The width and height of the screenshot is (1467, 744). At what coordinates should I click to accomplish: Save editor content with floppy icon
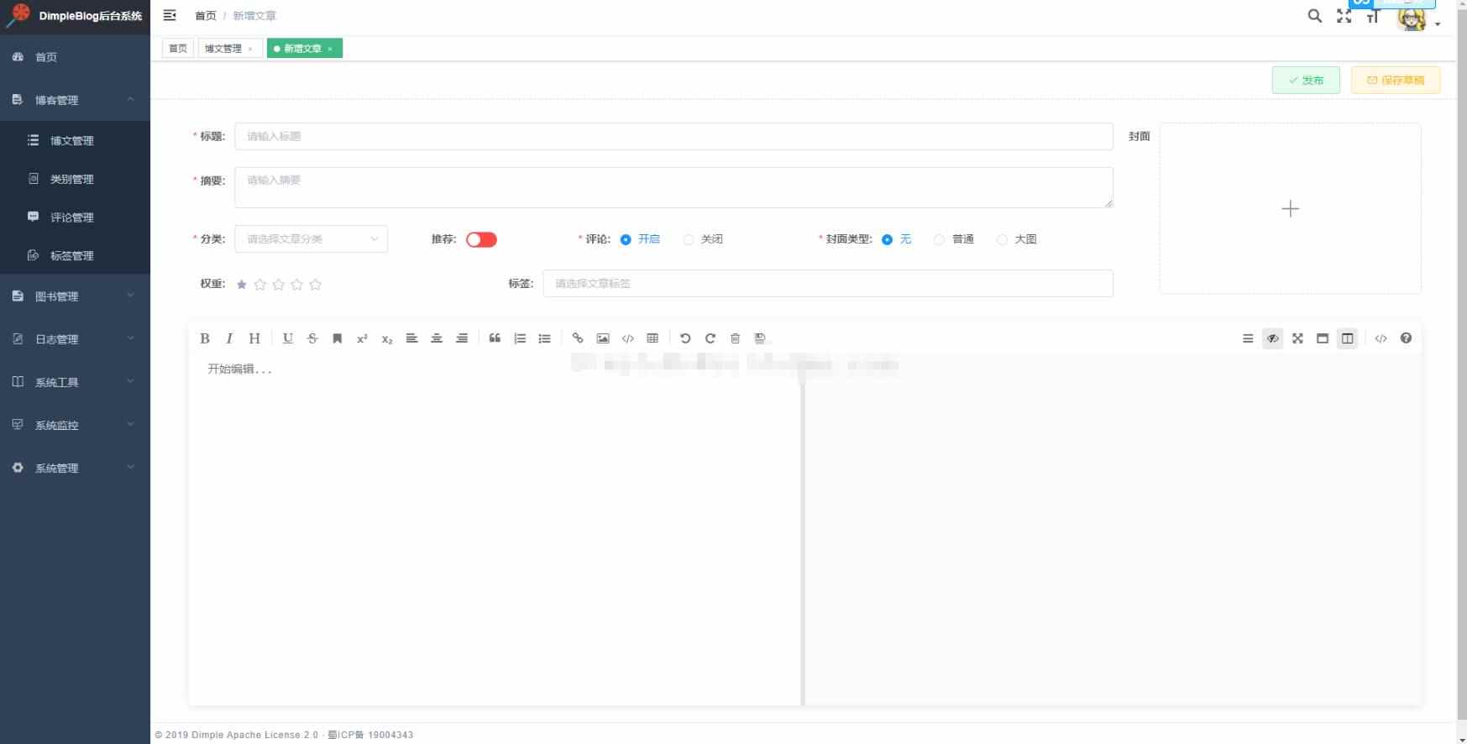[x=760, y=338]
